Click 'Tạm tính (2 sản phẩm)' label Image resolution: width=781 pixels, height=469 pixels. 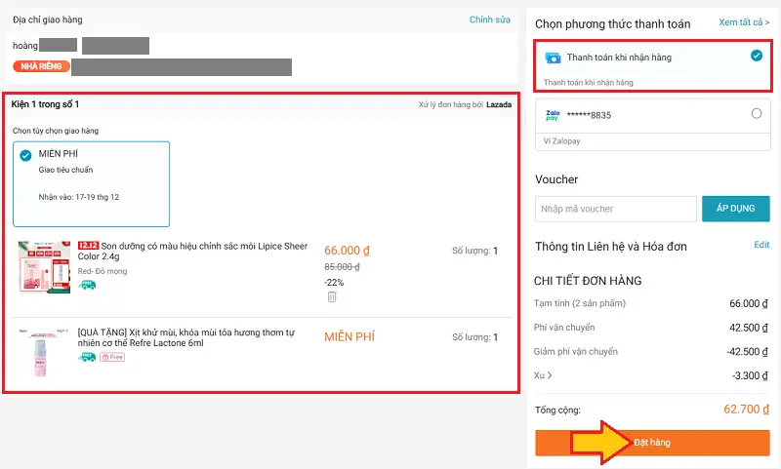tap(580, 303)
